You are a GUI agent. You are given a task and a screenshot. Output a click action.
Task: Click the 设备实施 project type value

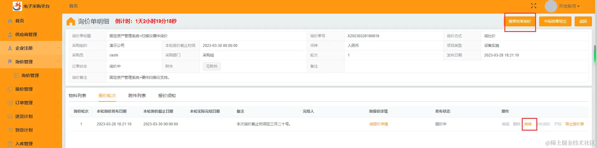point(492,46)
